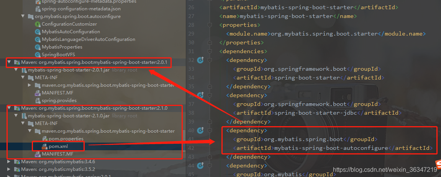Click the MybatisAutoConfiguration class icon
This screenshot has height=177, width=441.
pyautogui.click(x=38, y=32)
